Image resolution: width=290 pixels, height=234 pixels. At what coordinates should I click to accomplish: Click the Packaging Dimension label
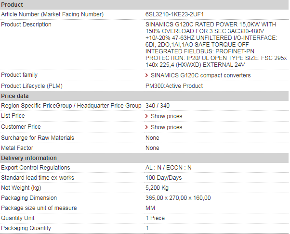click(x=29, y=198)
